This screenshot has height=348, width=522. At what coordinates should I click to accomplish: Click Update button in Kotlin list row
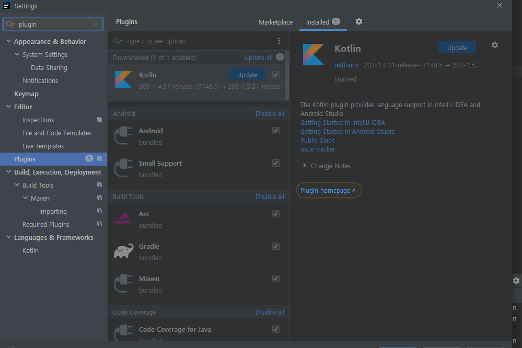click(x=247, y=75)
